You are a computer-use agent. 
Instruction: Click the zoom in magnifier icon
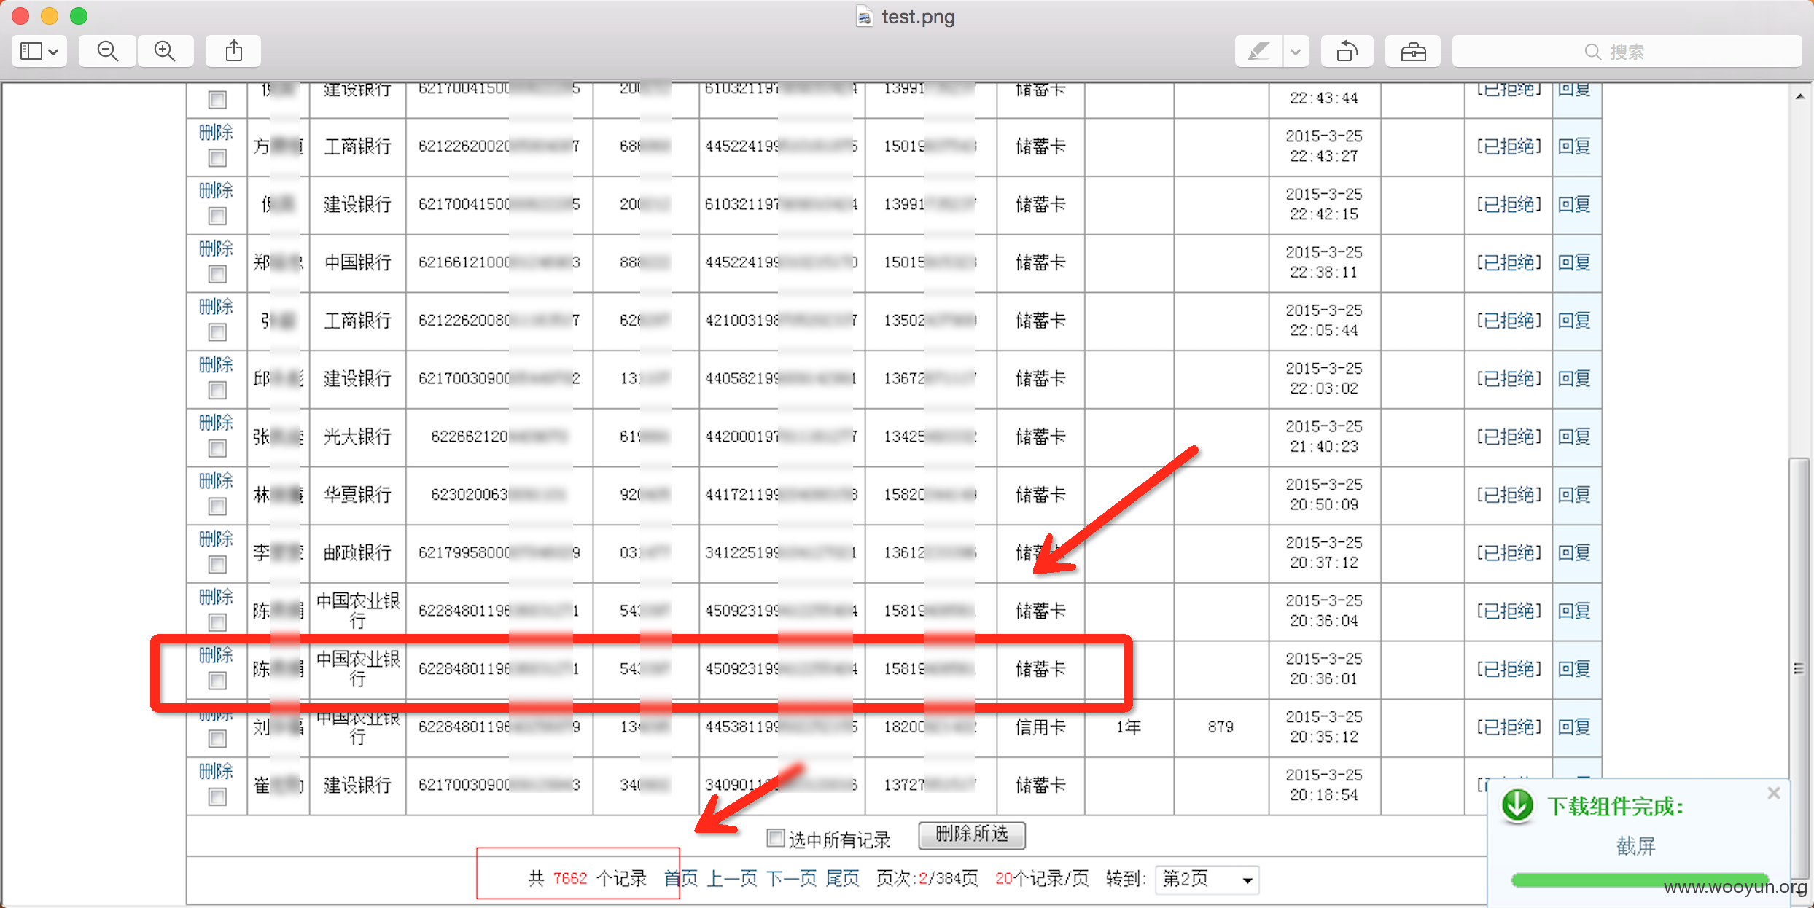tap(165, 51)
